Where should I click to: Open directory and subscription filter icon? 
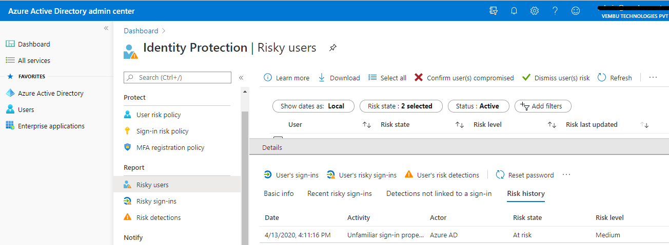pos(494,11)
